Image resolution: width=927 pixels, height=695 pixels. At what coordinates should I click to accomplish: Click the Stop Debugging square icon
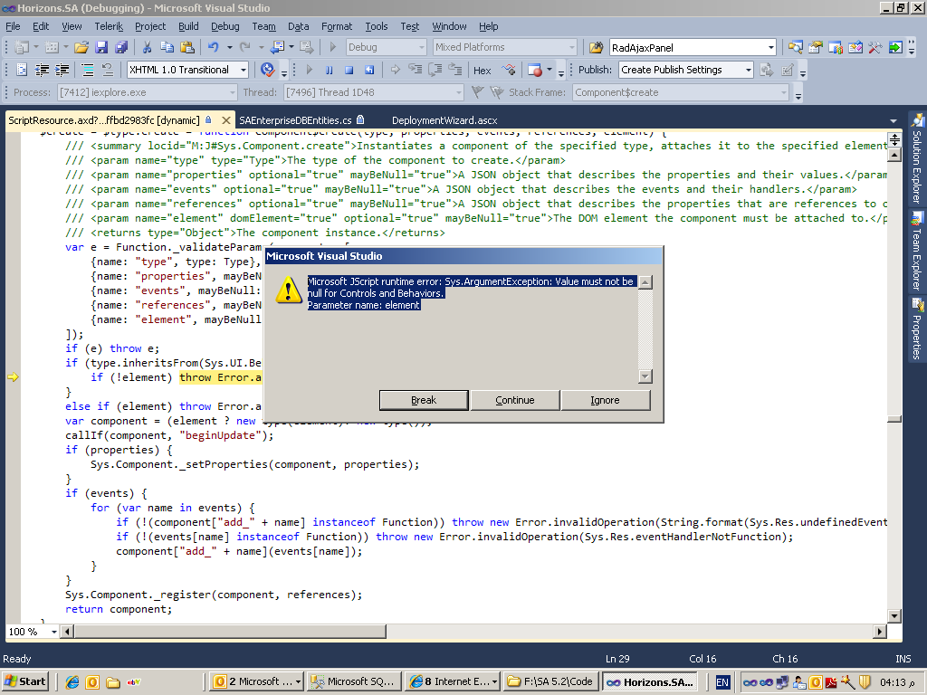pos(349,70)
